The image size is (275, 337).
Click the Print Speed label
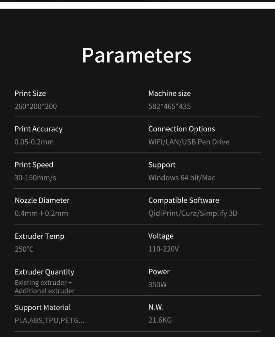[34, 165]
